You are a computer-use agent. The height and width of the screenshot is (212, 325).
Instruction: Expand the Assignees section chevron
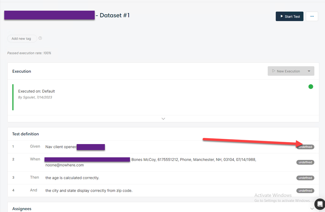[312, 209]
